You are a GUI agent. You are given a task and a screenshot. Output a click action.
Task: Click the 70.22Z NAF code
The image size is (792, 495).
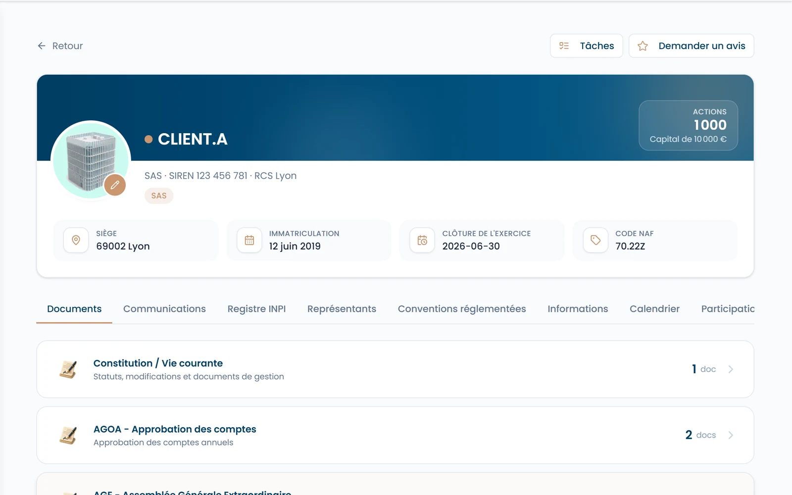pyautogui.click(x=630, y=246)
